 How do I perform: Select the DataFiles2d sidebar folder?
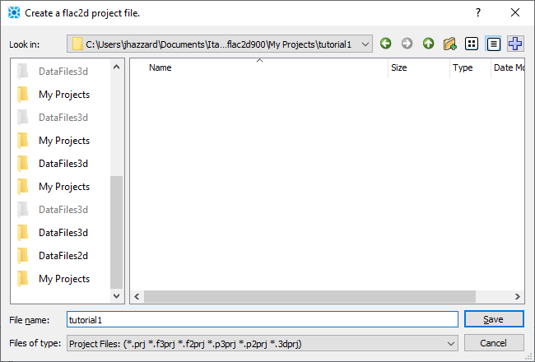(x=64, y=256)
